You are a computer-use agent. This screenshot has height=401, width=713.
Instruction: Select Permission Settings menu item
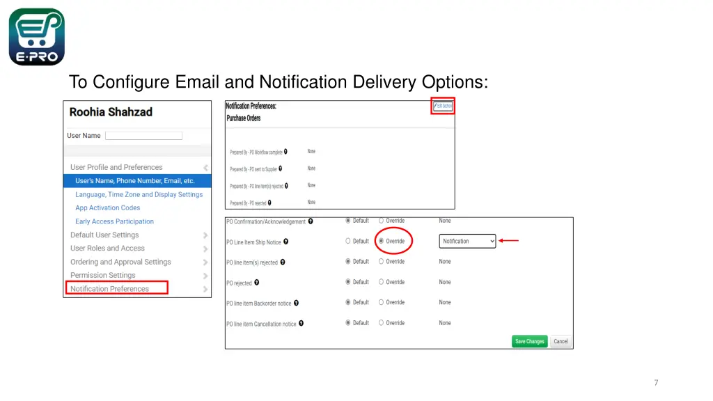pyautogui.click(x=103, y=275)
